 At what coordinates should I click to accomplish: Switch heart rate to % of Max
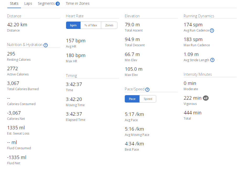(91, 25)
